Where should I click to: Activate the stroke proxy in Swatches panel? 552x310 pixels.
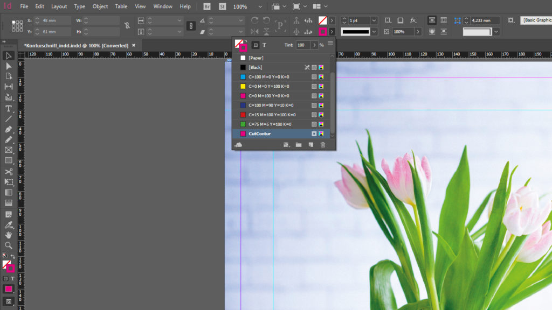pos(244,47)
